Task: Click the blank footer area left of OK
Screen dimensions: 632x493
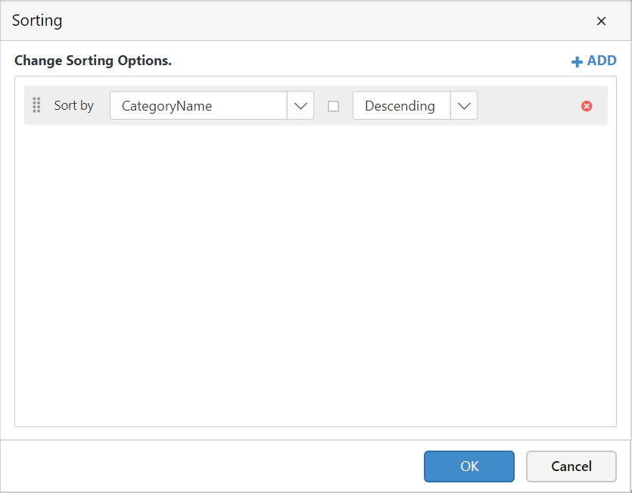Action: pos(212,466)
